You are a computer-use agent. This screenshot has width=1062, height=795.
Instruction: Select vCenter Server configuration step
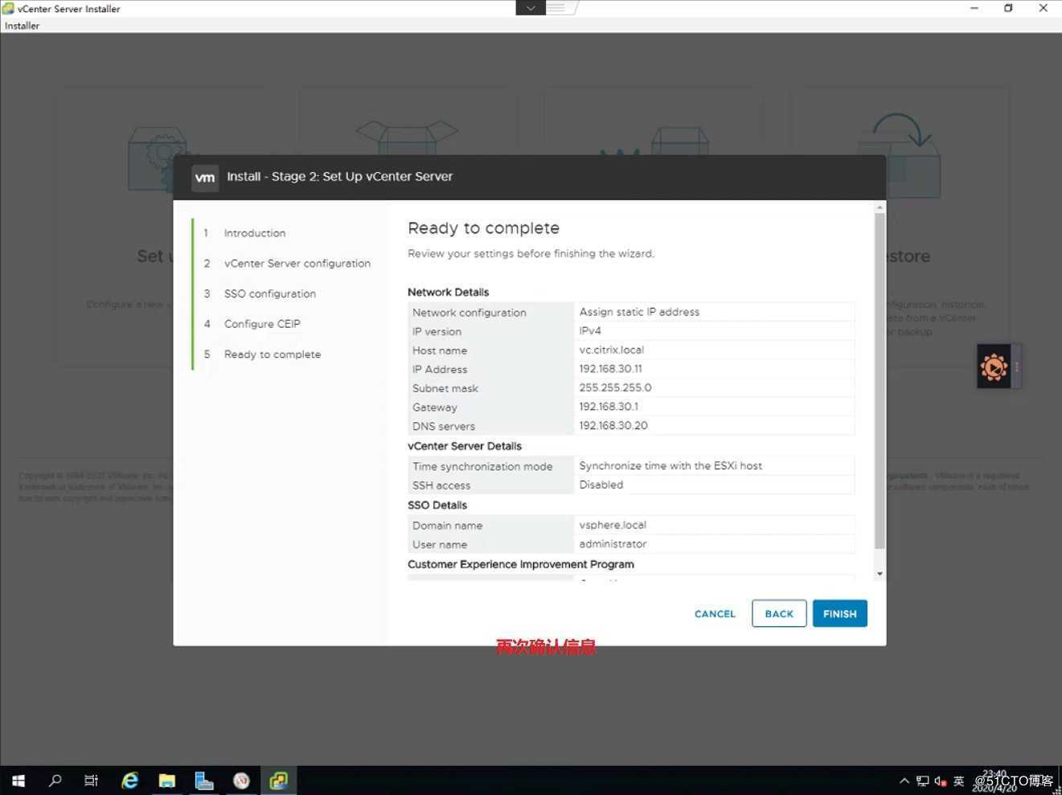tap(297, 264)
